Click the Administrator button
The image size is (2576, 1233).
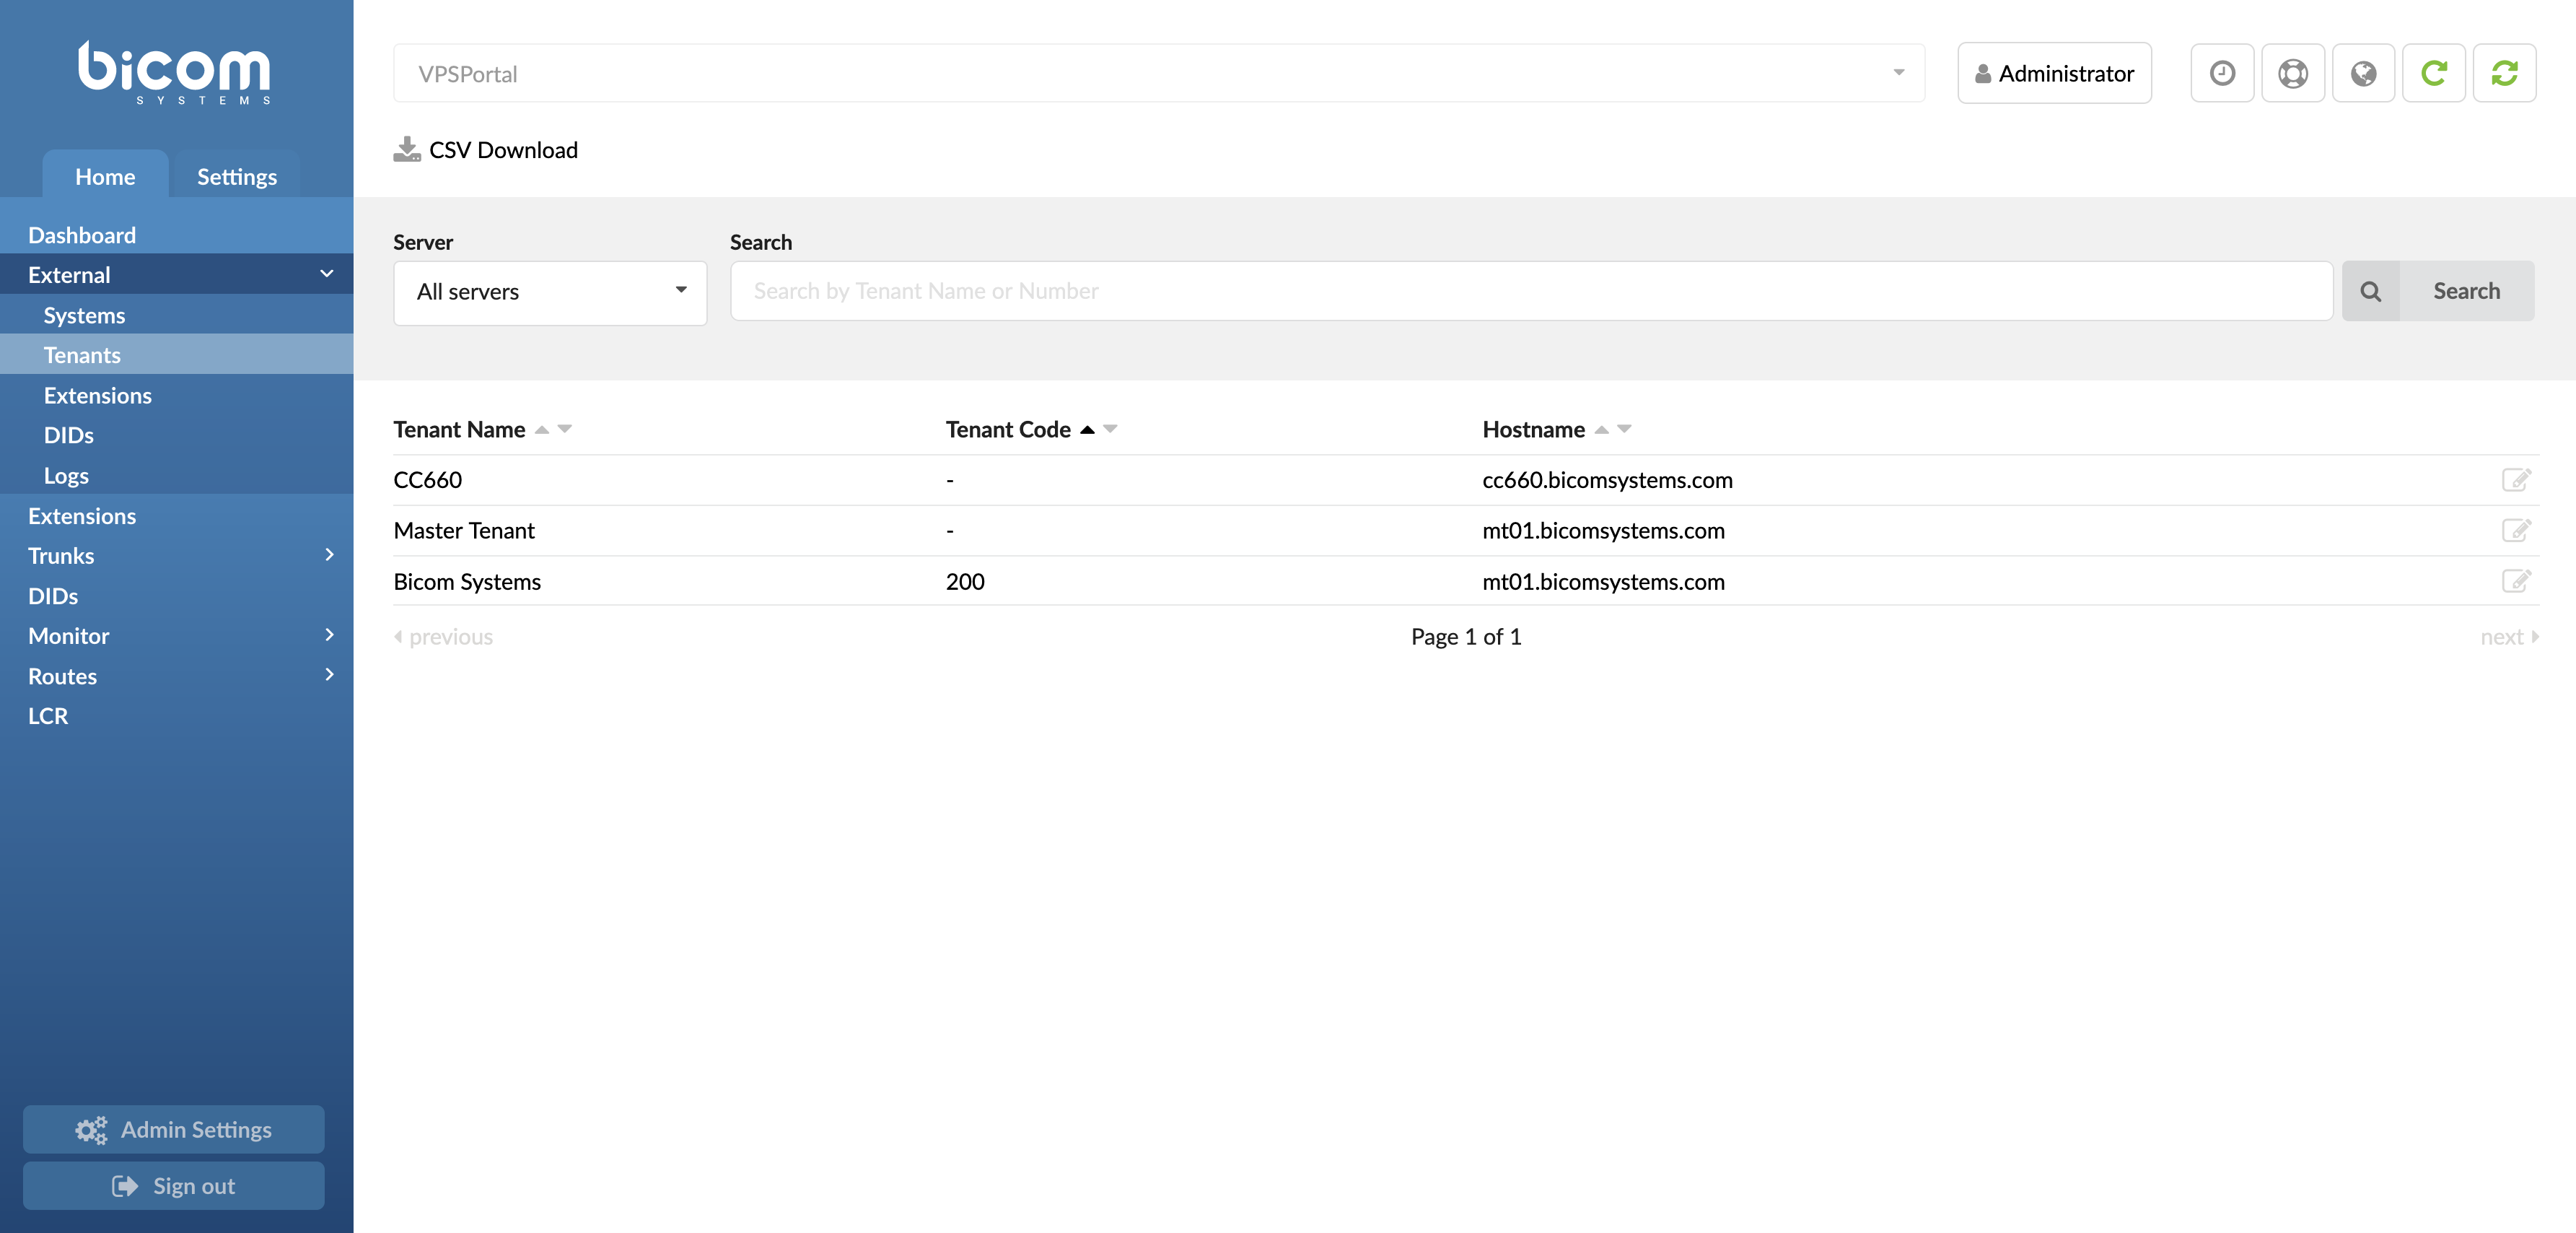[2054, 73]
